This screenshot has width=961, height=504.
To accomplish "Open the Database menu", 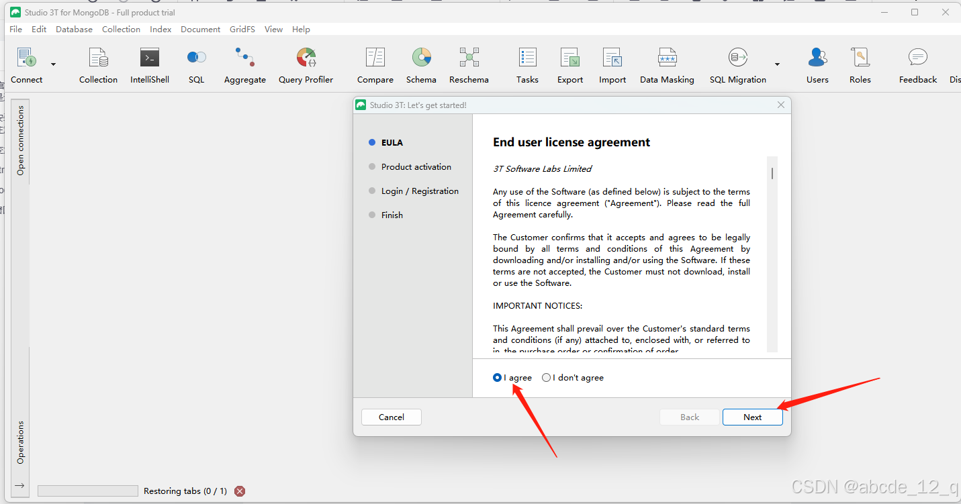I will [74, 30].
